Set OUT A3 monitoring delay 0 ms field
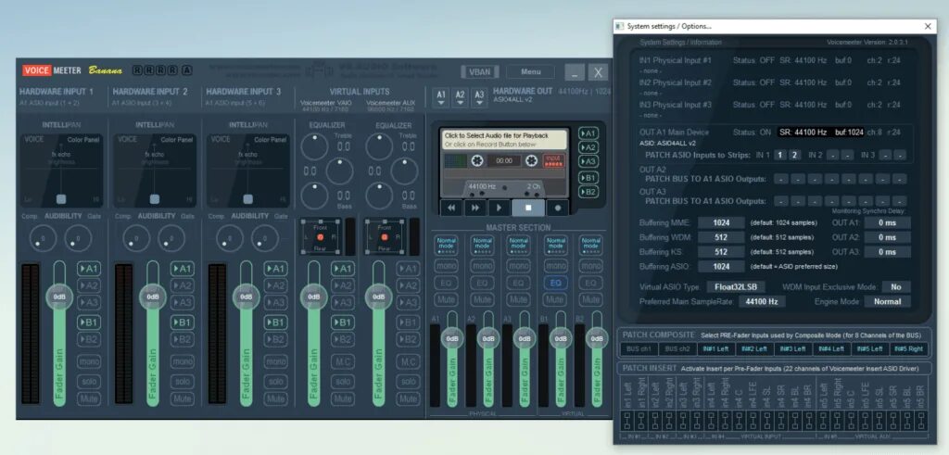949x455 pixels. tap(887, 252)
